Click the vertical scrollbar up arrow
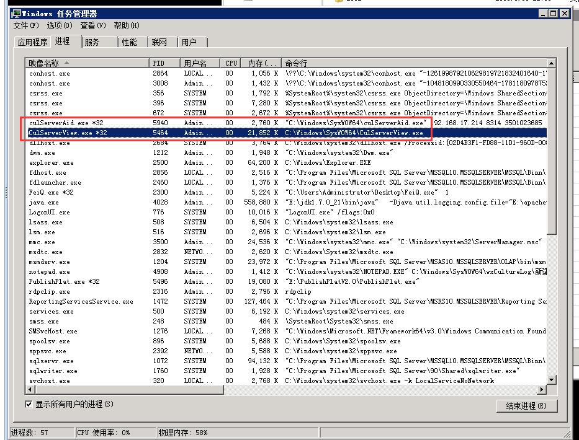This screenshot has height=440, width=579. [551, 63]
